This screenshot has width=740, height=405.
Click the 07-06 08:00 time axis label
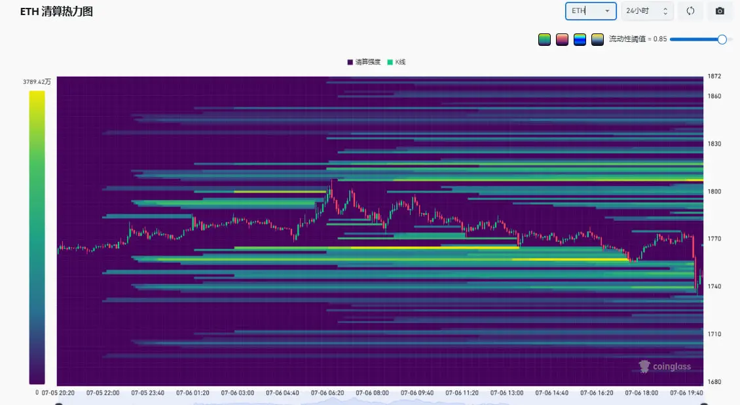[x=373, y=393]
